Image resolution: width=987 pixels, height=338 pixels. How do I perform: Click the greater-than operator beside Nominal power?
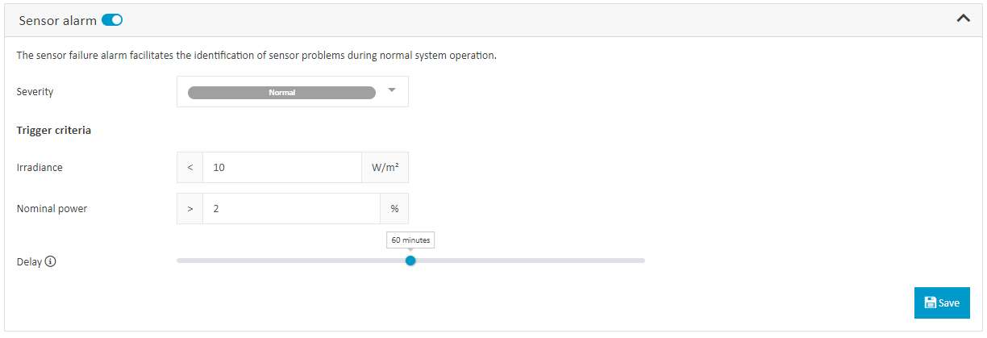(190, 208)
